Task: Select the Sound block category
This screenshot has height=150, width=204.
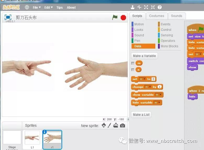Action: pyautogui.click(x=138, y=35)
